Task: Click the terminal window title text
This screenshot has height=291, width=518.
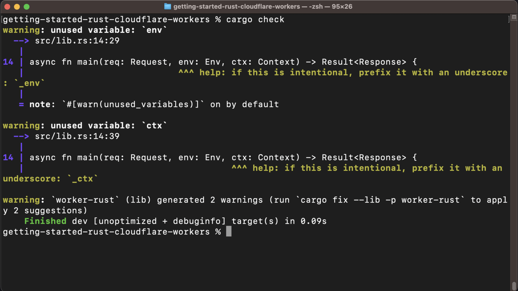Action: click(x=262, y=7)
